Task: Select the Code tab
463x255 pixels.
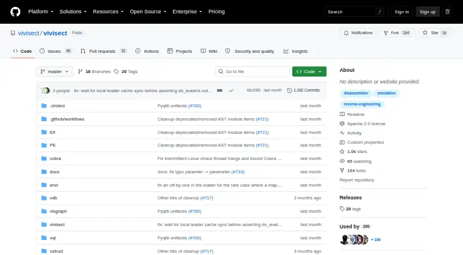Action: (22, 51)
